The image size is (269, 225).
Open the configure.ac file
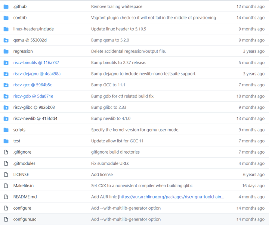click(x=24, y=219)
